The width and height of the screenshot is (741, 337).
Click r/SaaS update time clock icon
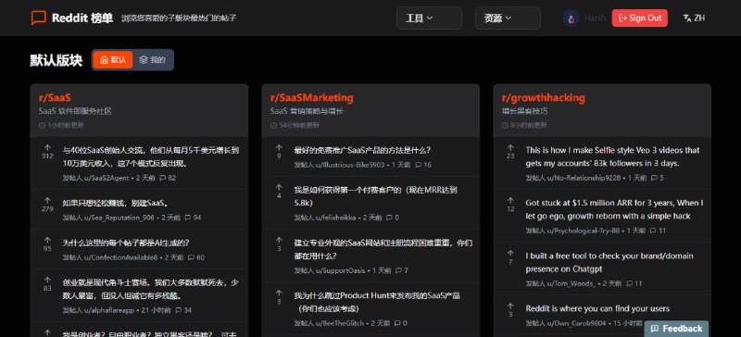pyautogui.click(x=42, y=125)
